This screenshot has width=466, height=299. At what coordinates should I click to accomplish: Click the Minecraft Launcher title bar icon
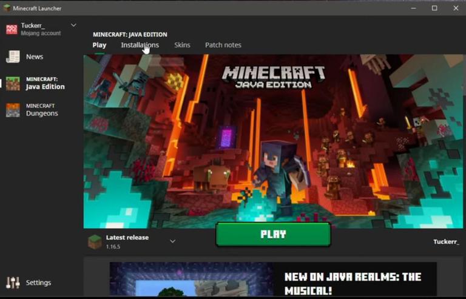point(7,8)
